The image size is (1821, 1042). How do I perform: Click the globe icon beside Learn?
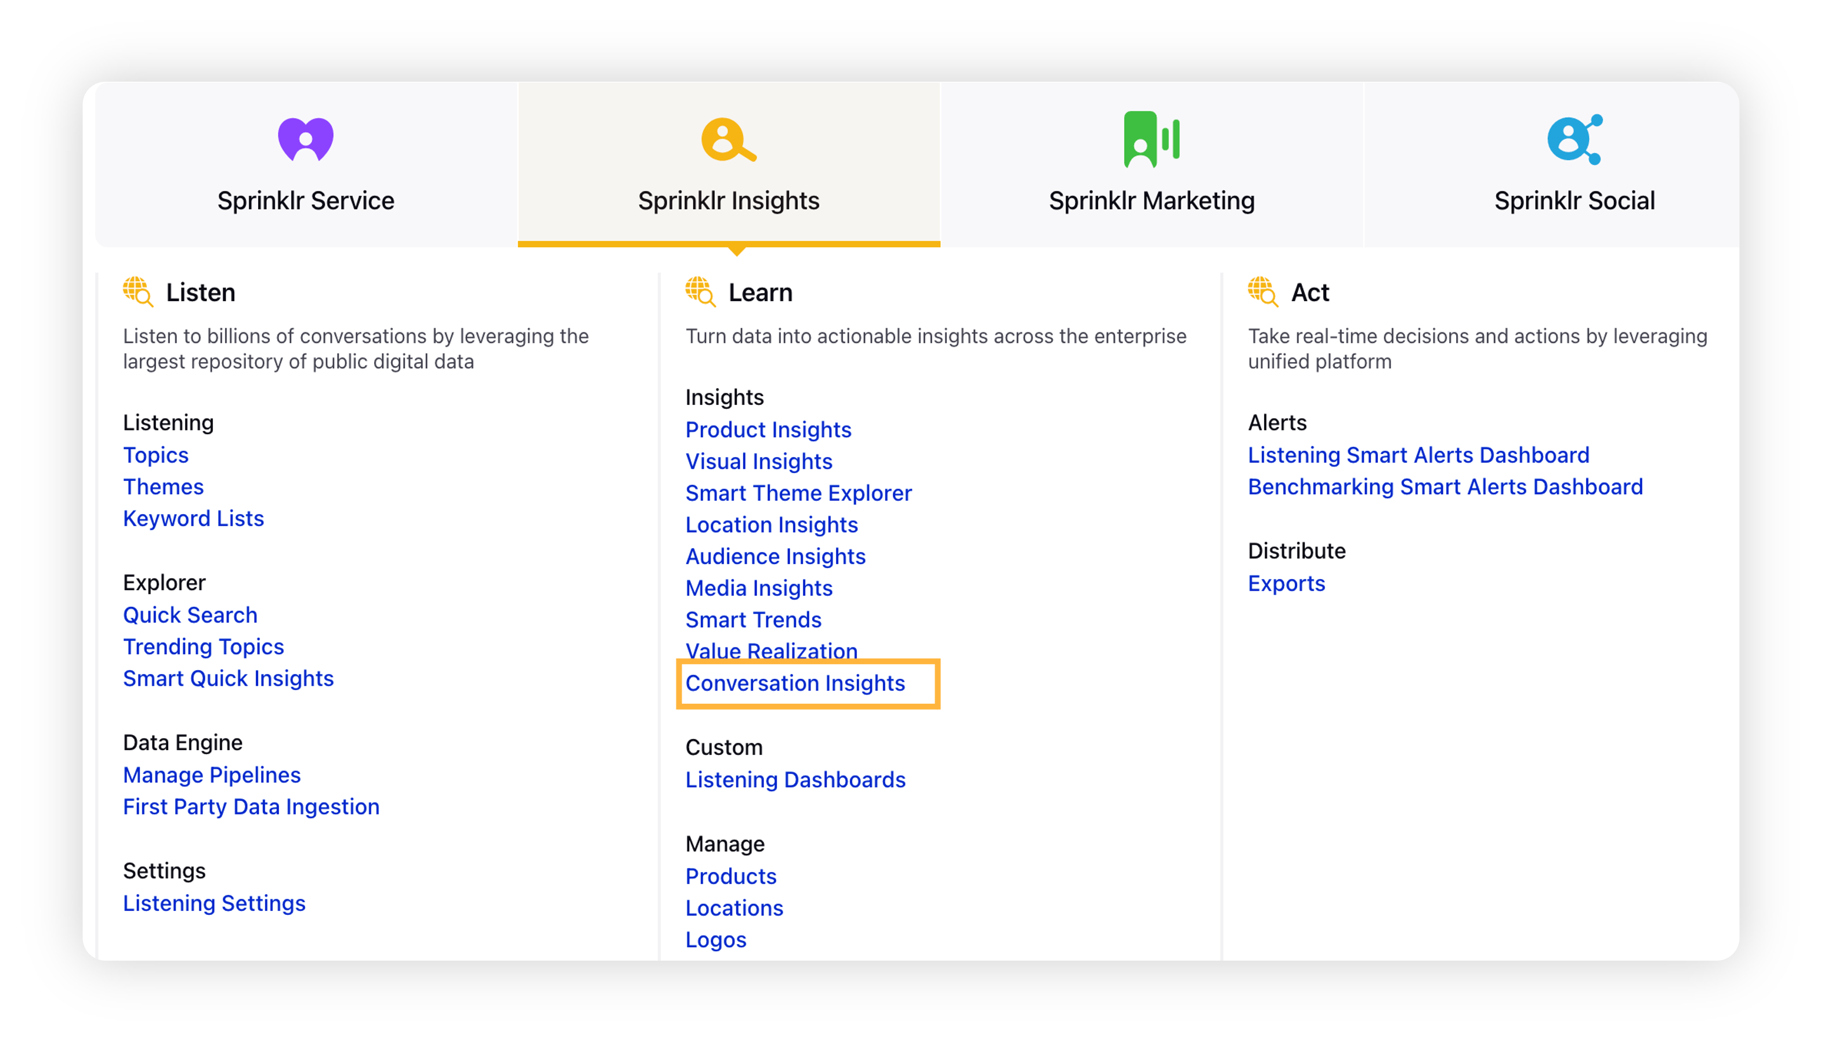pos(700,292)
